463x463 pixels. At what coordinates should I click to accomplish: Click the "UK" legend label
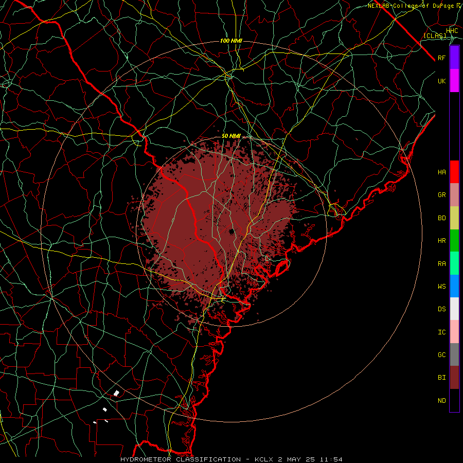pyautogui.click(x=442, y=81)
